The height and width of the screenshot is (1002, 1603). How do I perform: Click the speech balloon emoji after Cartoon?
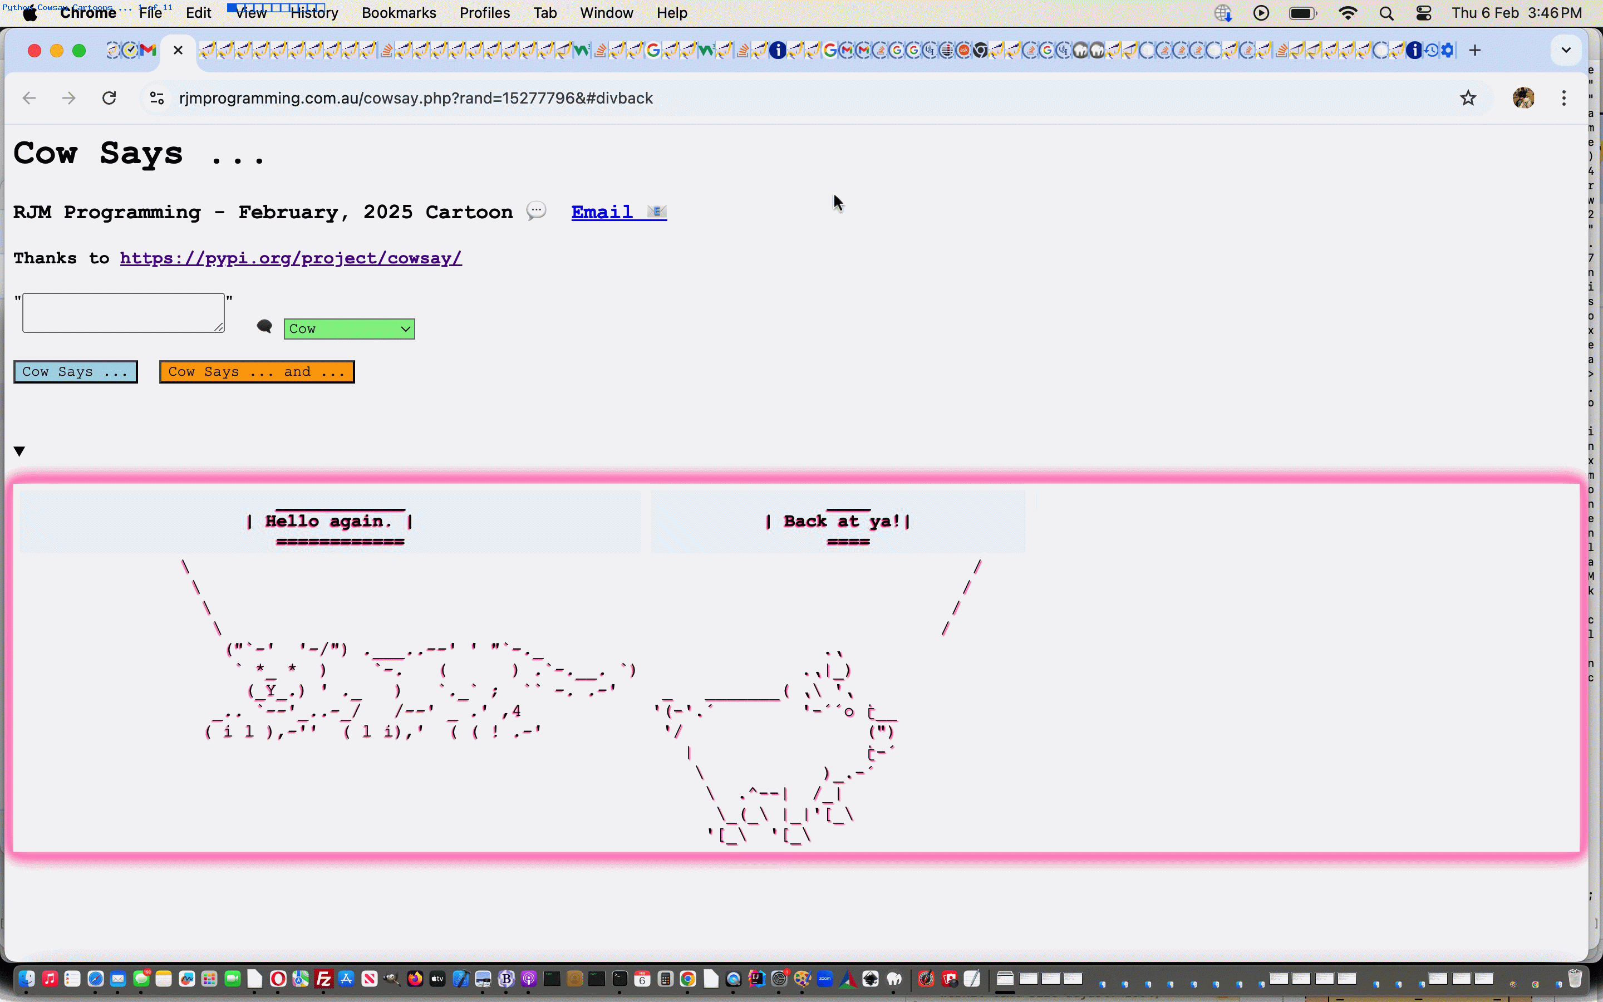[536, 211]
